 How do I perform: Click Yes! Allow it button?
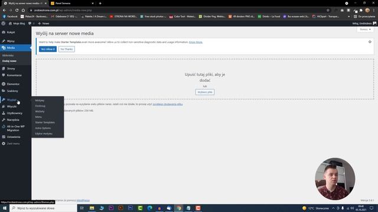click(x=48, y=49)
